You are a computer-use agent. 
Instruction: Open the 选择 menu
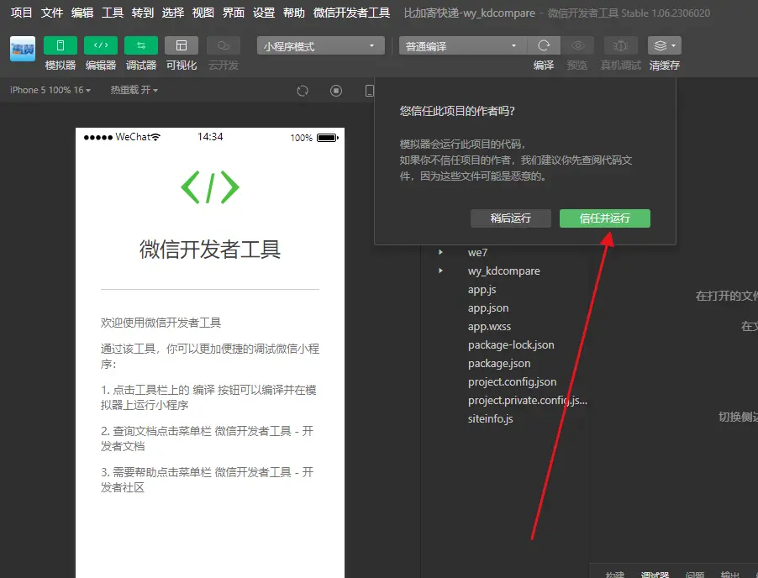tap(173, 13)
